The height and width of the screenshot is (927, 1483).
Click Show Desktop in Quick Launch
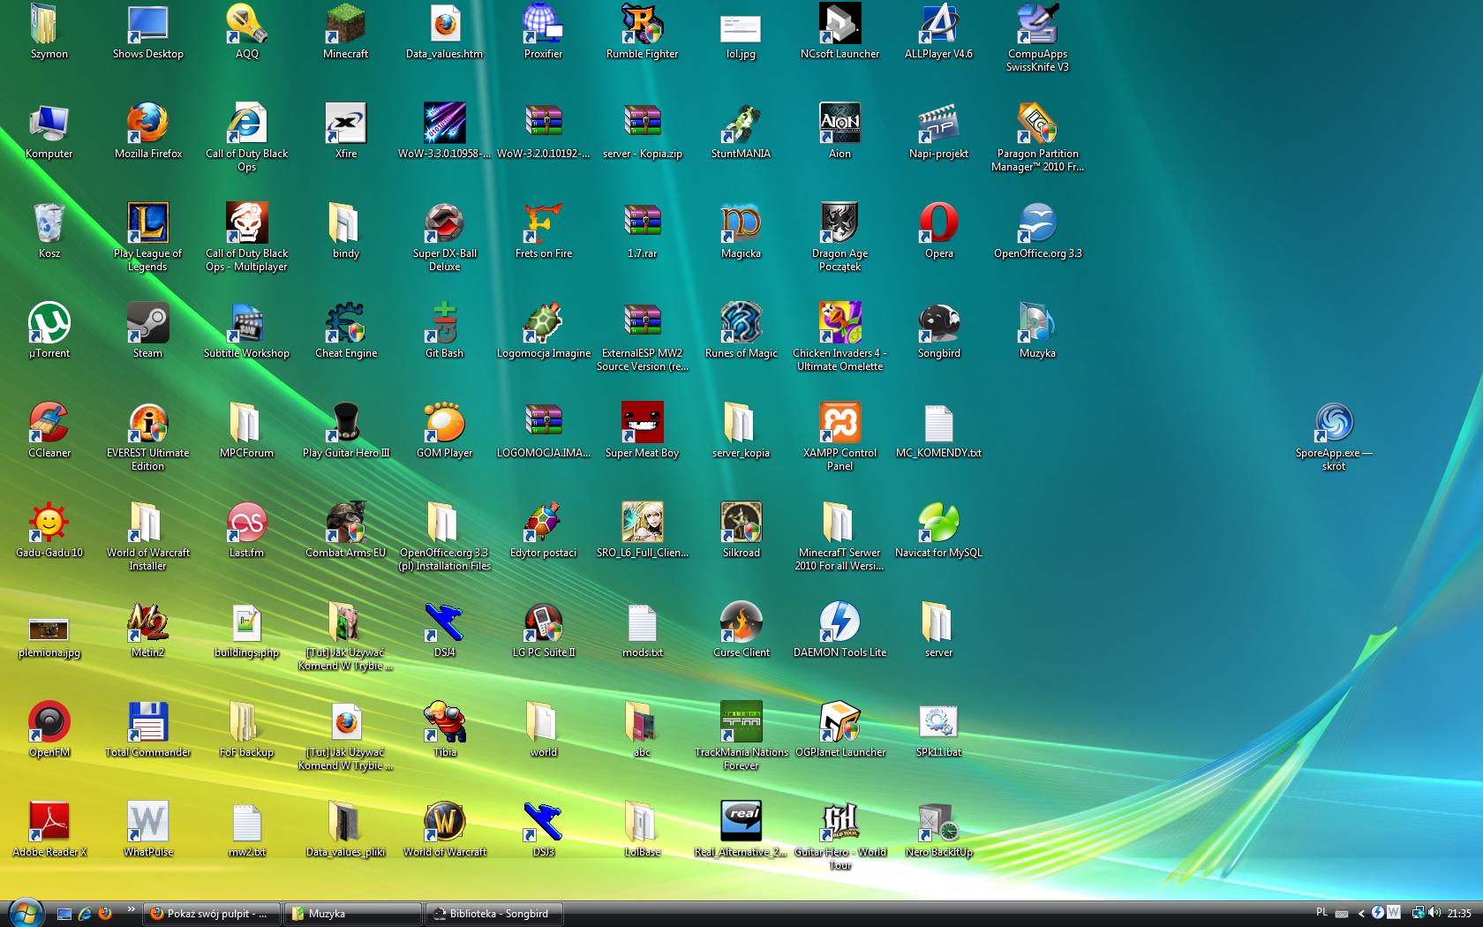pyautogui.click(x=64, y=914)
